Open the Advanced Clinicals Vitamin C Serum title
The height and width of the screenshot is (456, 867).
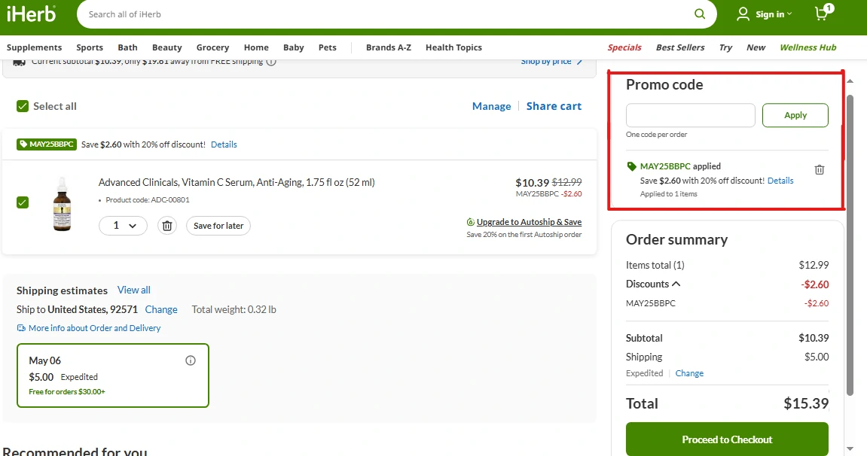(237, 182)
